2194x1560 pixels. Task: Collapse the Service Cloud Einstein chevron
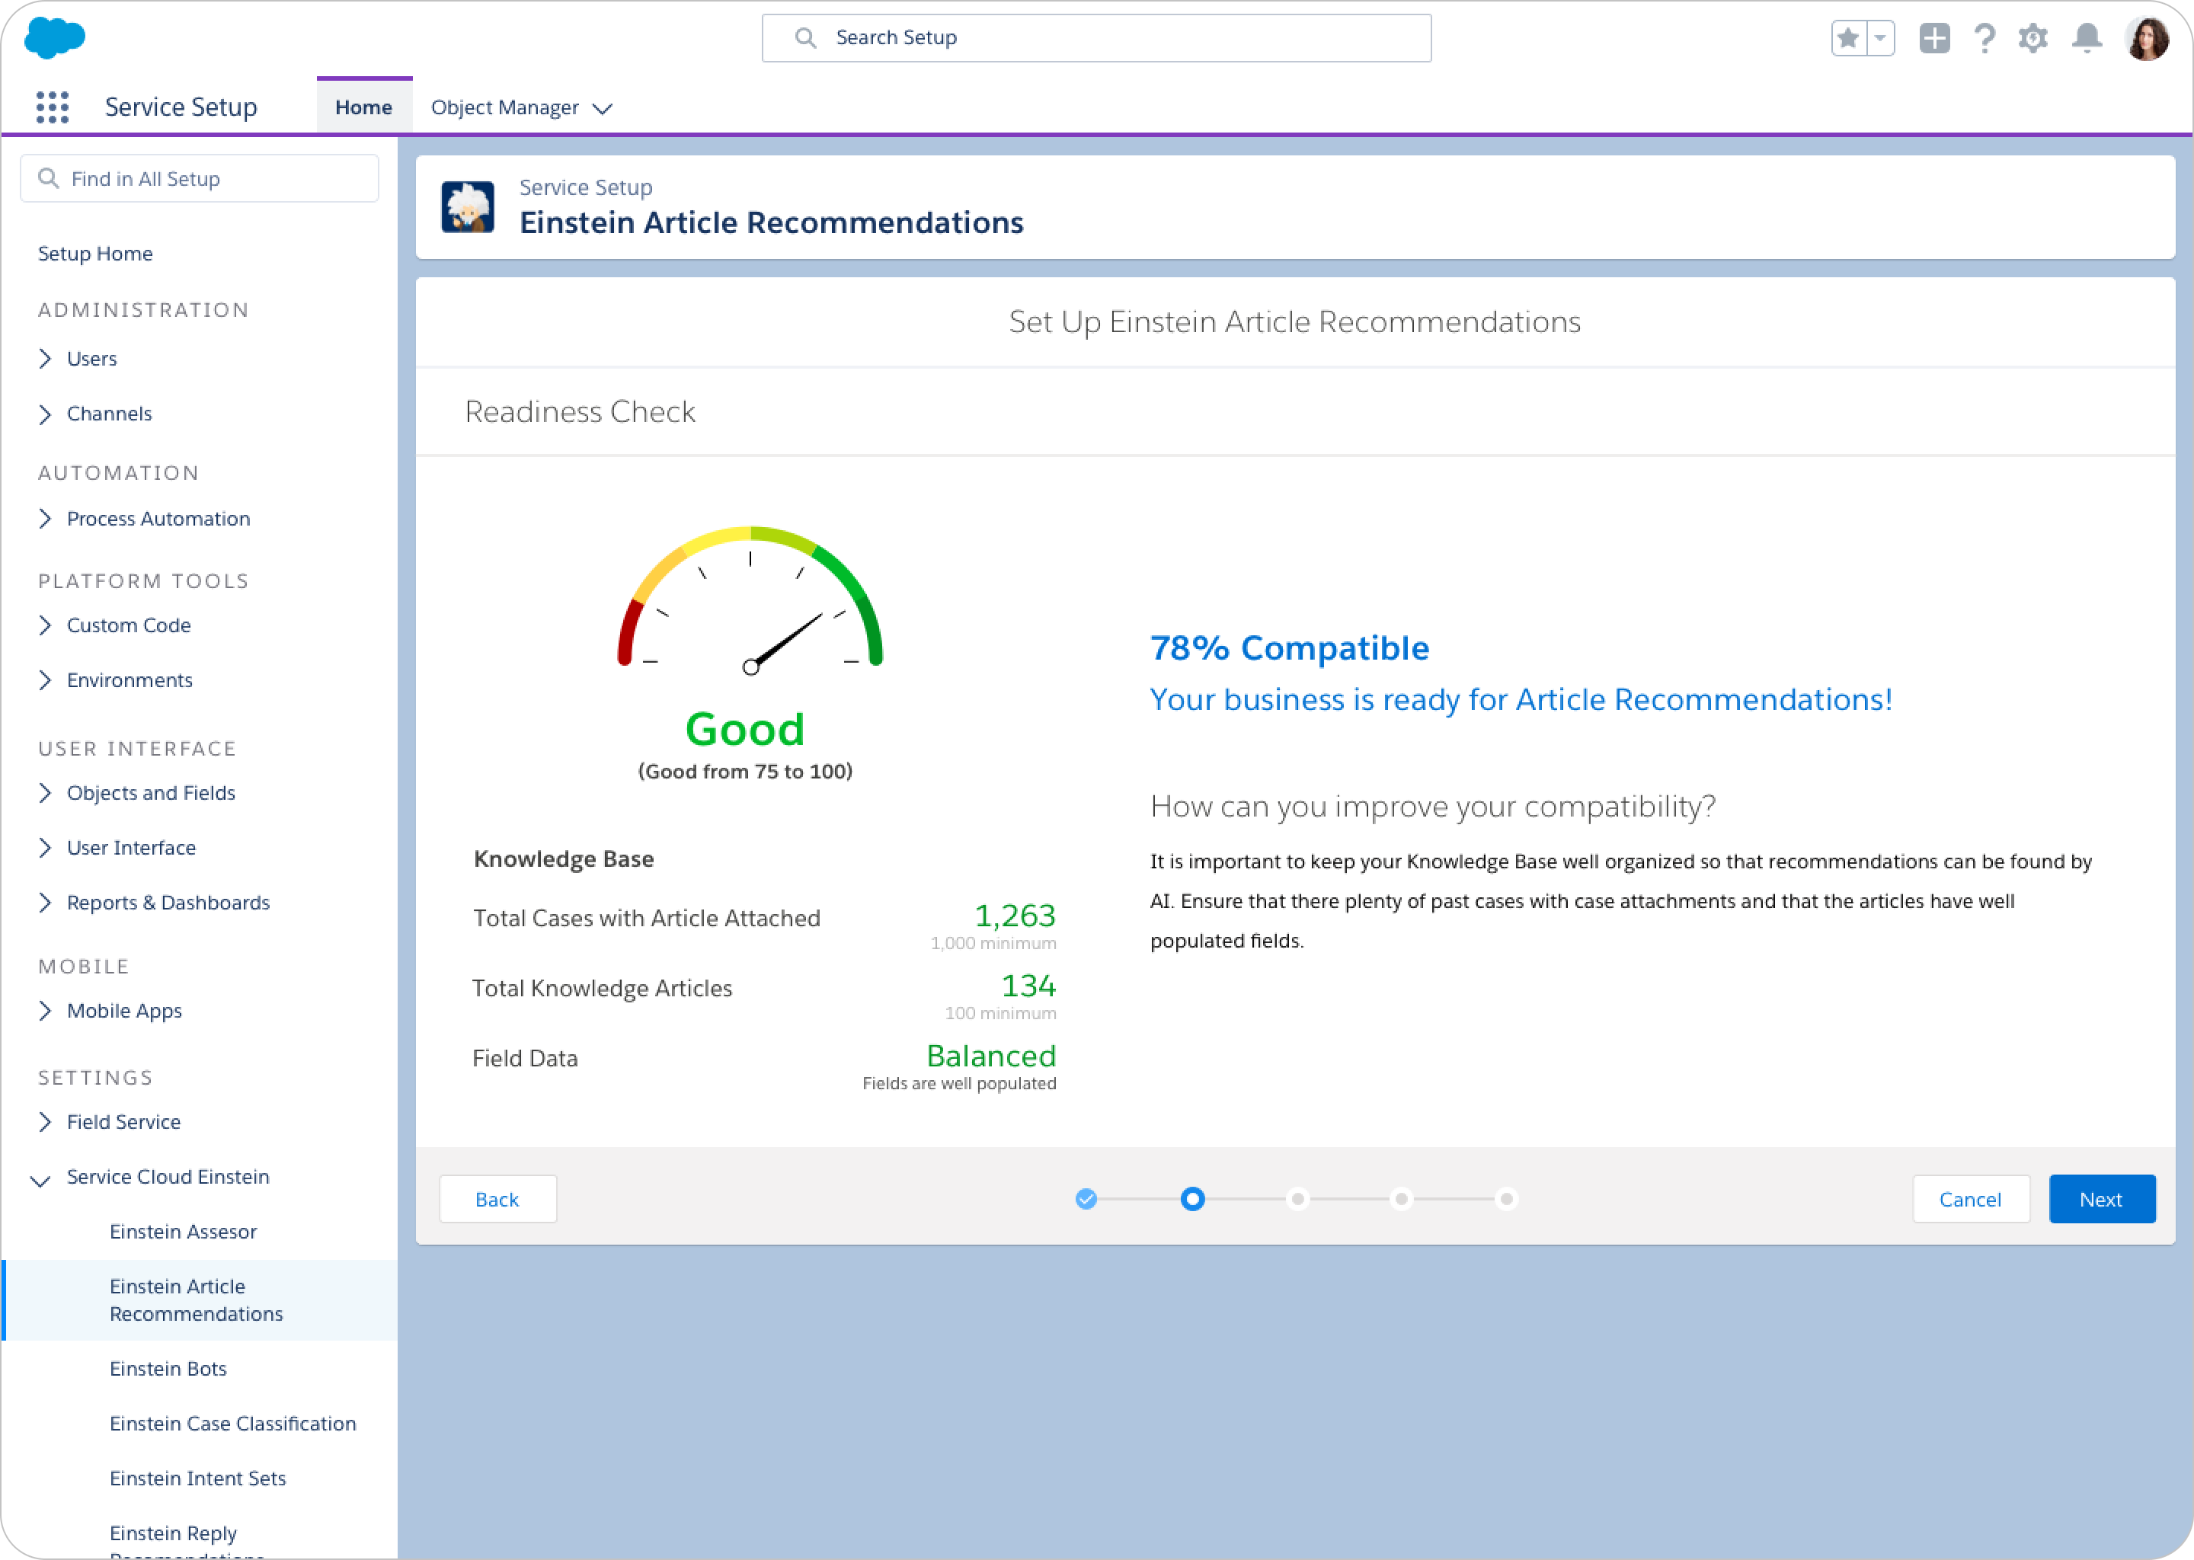(x=40, y=1180)
